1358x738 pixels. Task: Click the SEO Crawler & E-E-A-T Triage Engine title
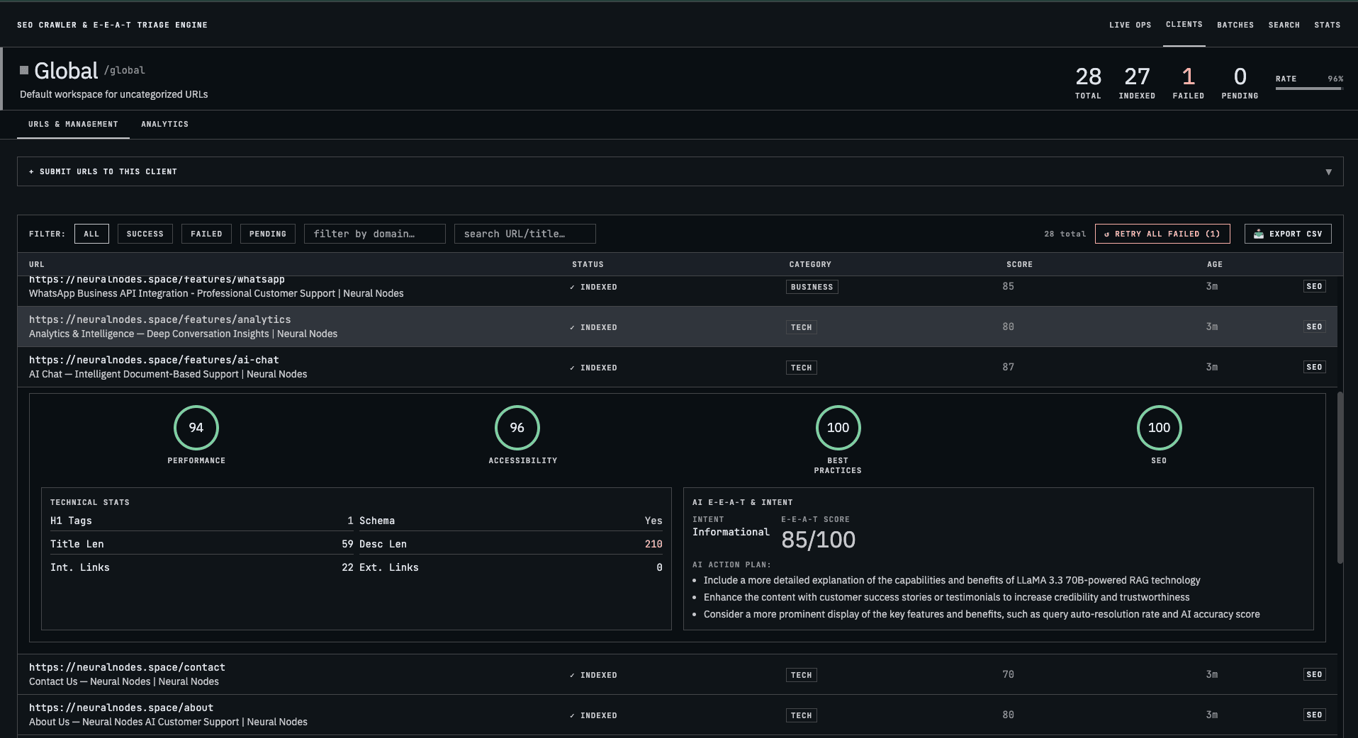click(x=112, y=25)
